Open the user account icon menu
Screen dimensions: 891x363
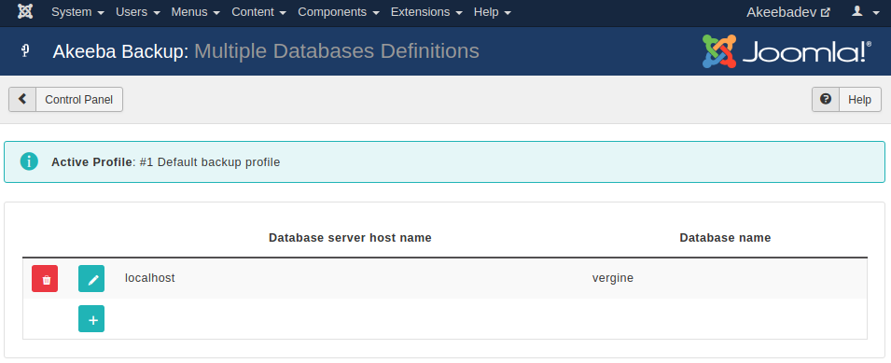866,11
